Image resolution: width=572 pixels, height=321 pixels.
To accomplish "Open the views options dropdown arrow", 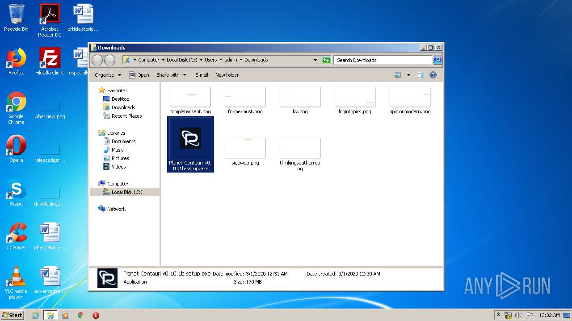I will tap(408, 75).
